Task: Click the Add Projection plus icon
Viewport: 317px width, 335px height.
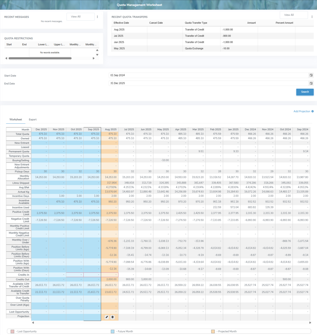Action: 313,111
